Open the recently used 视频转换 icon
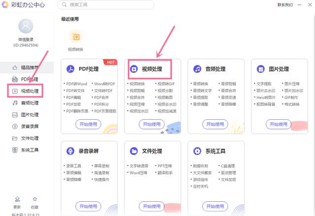The image size is (315, 216). [x=76, y=37]
